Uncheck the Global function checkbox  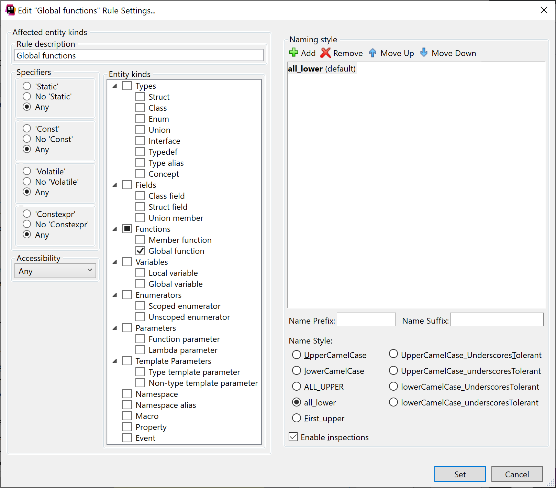tap(140, 251)
